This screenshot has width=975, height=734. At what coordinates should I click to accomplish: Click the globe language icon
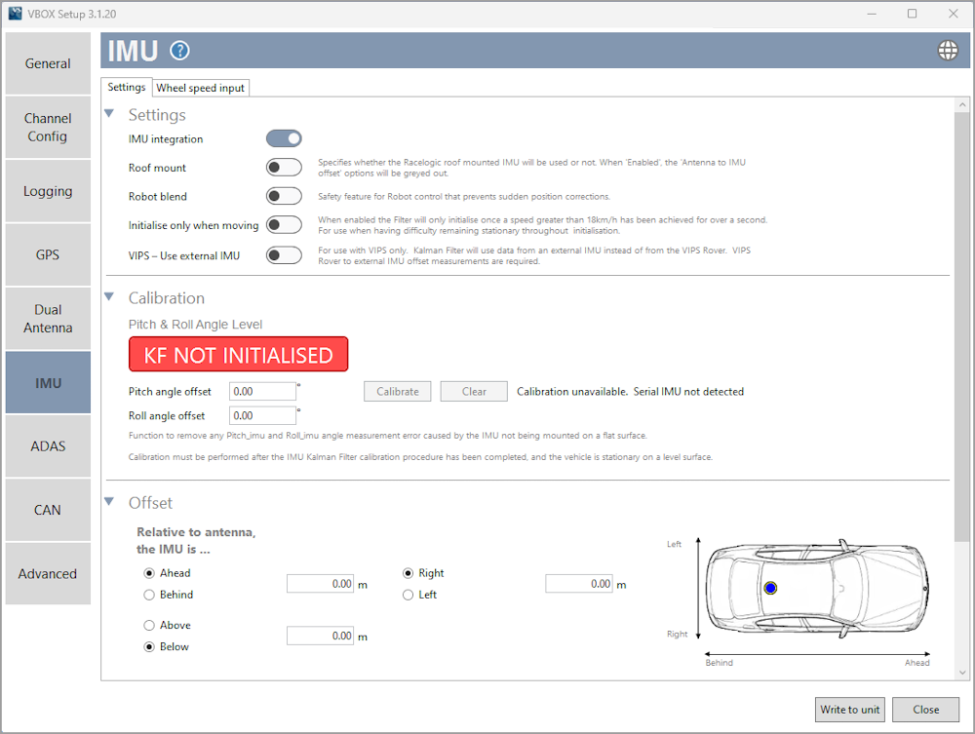tap(947, 50)
